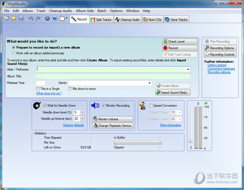Open the Options menu
The height and width of the screenshot is (190, 244).
click(x=116, y=11)
